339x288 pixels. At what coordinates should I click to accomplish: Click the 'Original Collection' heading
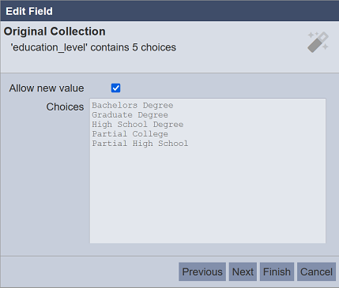click(x=55, y=32)
